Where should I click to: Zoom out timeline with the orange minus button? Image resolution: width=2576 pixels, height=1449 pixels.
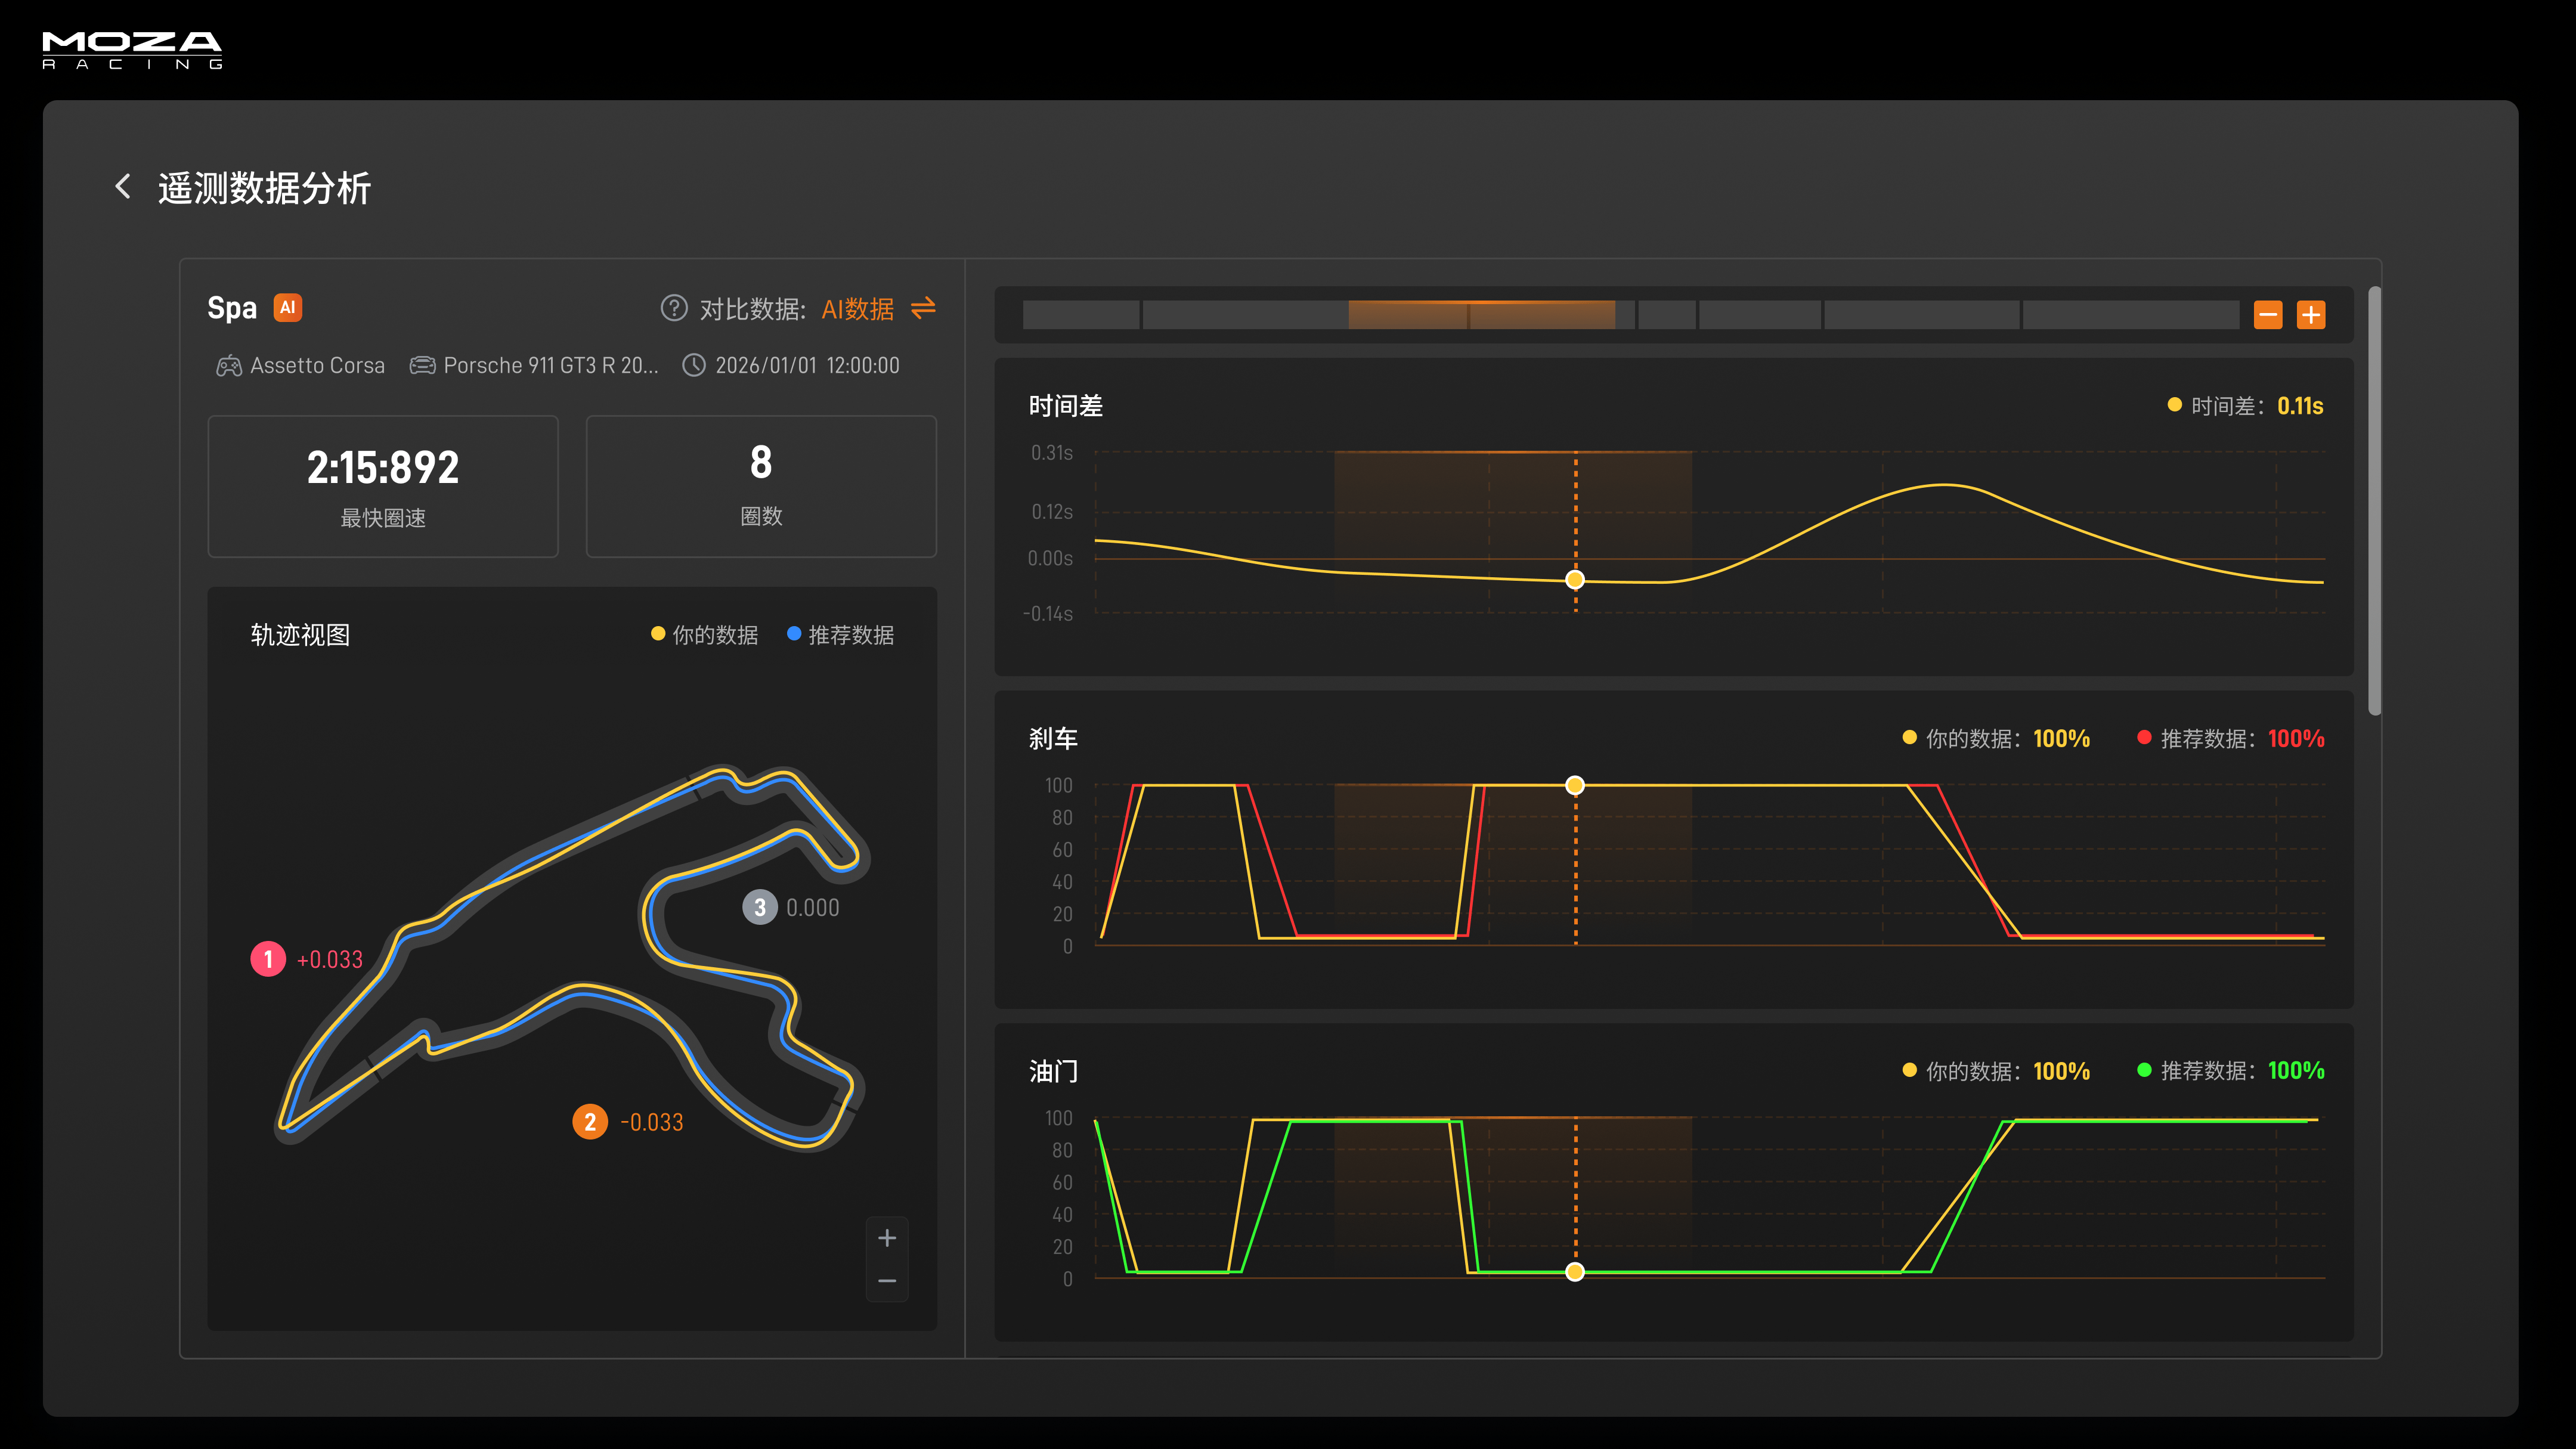coord(2267,315)
